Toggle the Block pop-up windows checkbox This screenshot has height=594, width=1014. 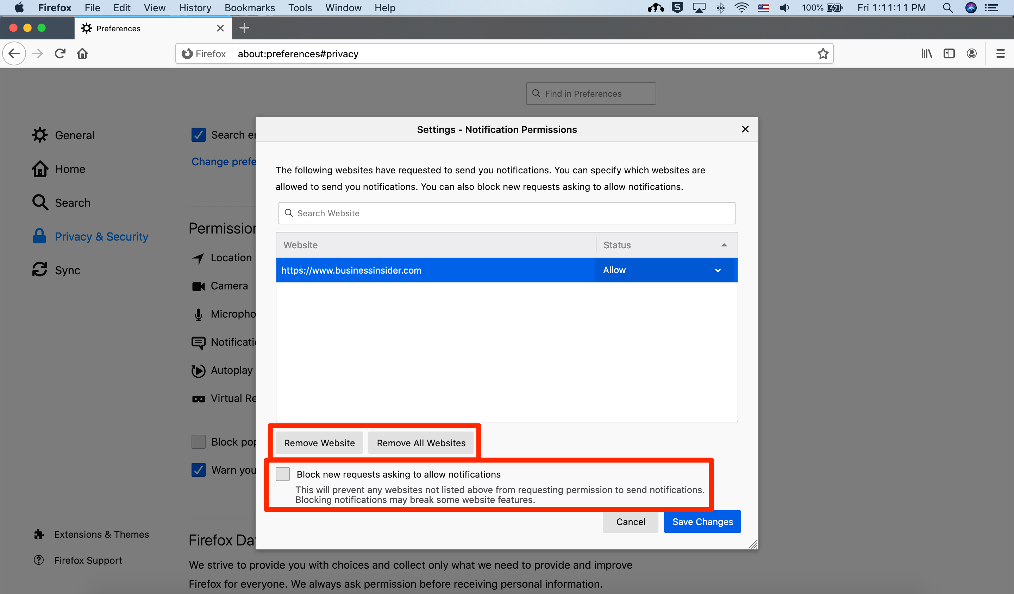[x=198, y=442]
